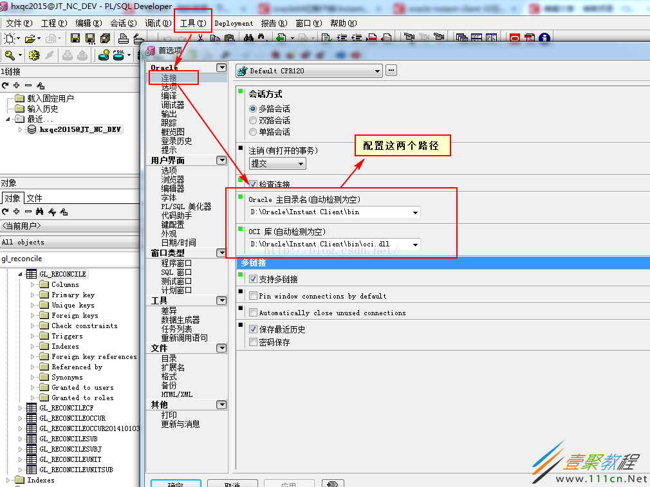650x487 pixels.
Task: Open the Oracle 主目录名 path dropdown
Action: [x=415, y=212]
